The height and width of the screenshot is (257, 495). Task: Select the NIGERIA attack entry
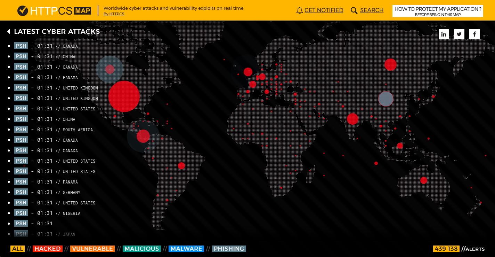pyautogui.click(x=48, y=213)
